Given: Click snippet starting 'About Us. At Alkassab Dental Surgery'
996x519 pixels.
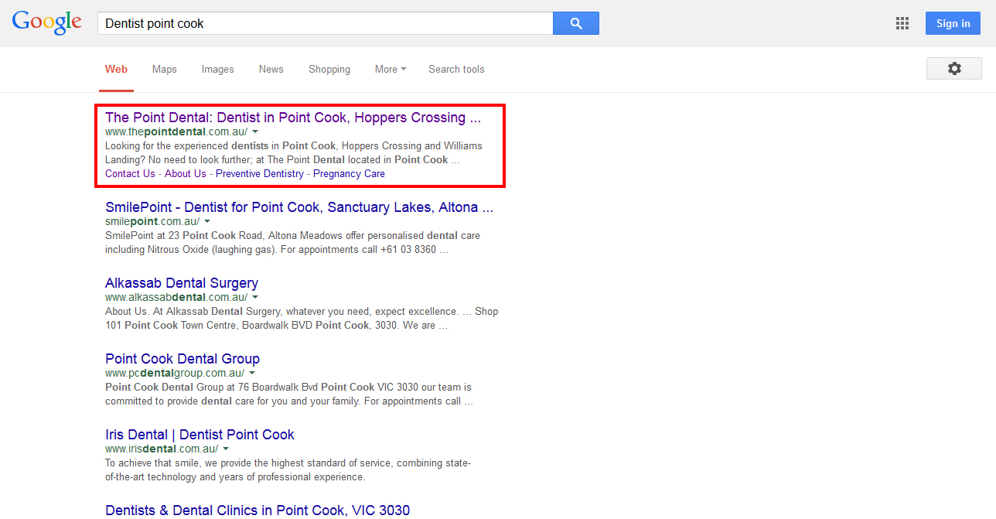Looking at the screenshot, I should [x=302, y=318].
